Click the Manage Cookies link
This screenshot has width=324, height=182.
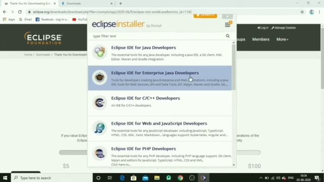[x=283, y=28]
